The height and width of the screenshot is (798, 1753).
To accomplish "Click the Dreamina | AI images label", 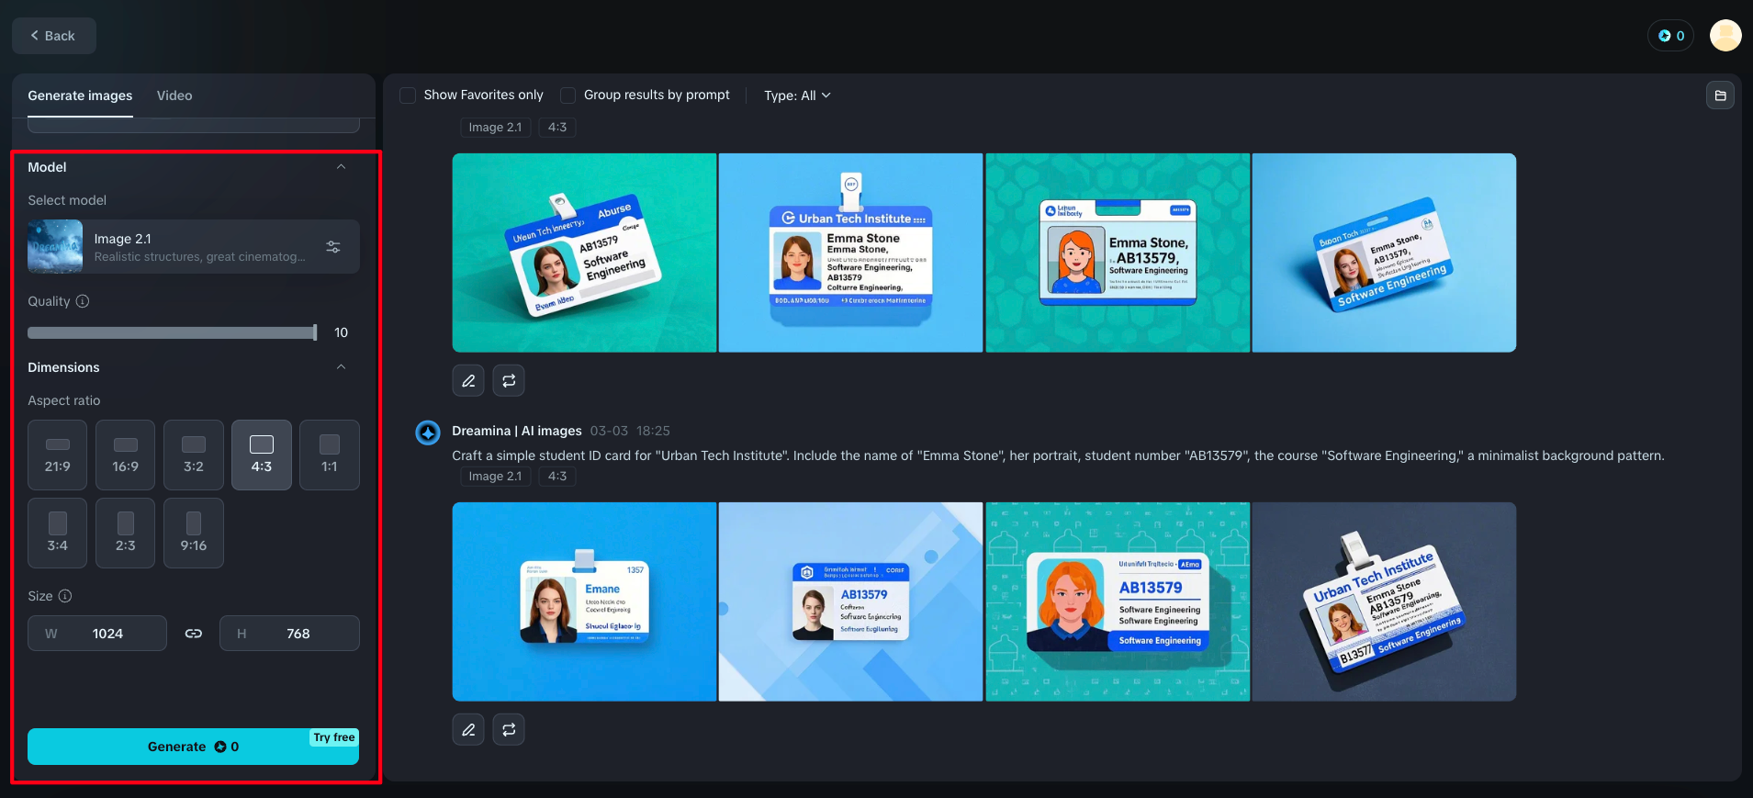I will click(x=517, y=431).
